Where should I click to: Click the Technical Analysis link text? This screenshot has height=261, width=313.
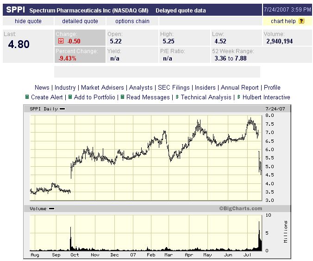(206, 97)
